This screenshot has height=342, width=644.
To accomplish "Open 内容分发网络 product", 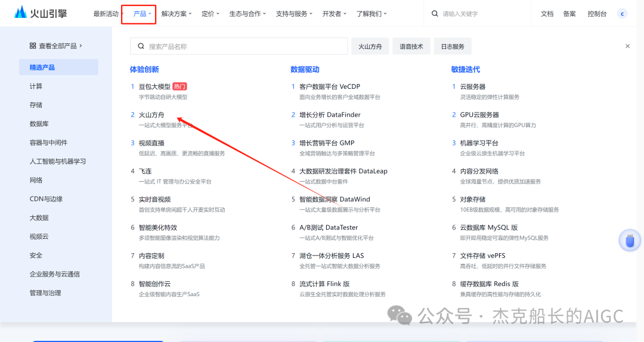I will click(x=479, y=171).
